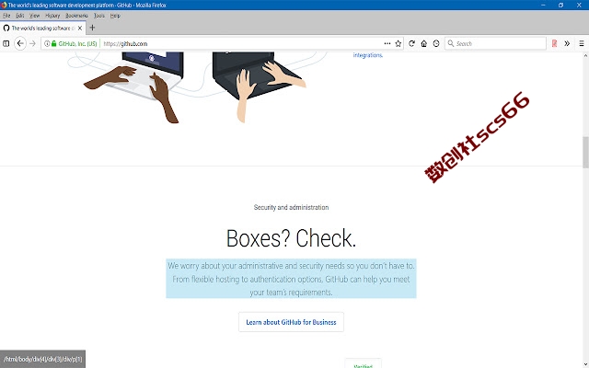
Task: Click the "Boxes? Check." heading
Action: pos(291,238)
